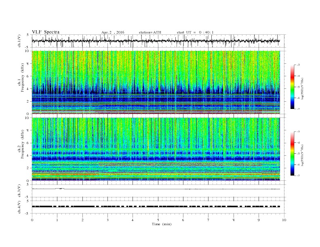This screenshot has width=320, height=247.
Task: Click the lower color scale bar for ch.2
Action: (292, 154)
